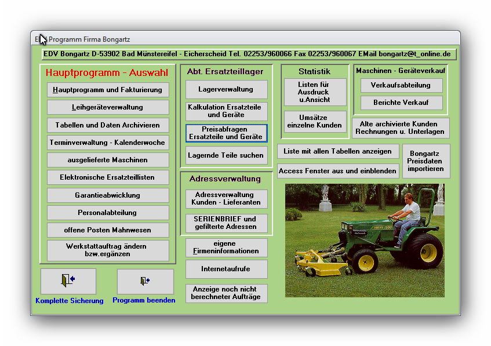491x346 pixels.
Task: Open Terminverwaltung - Kalenderwoche
Action: click(x=108, y=143)
